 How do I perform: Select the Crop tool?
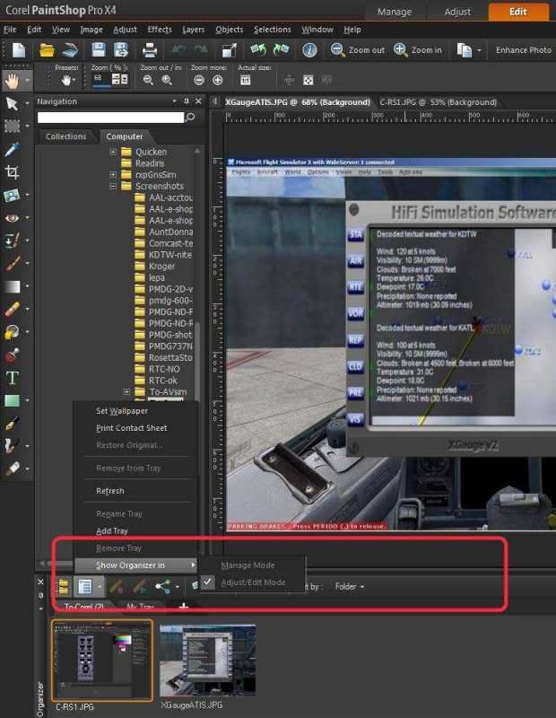point(13,172)
